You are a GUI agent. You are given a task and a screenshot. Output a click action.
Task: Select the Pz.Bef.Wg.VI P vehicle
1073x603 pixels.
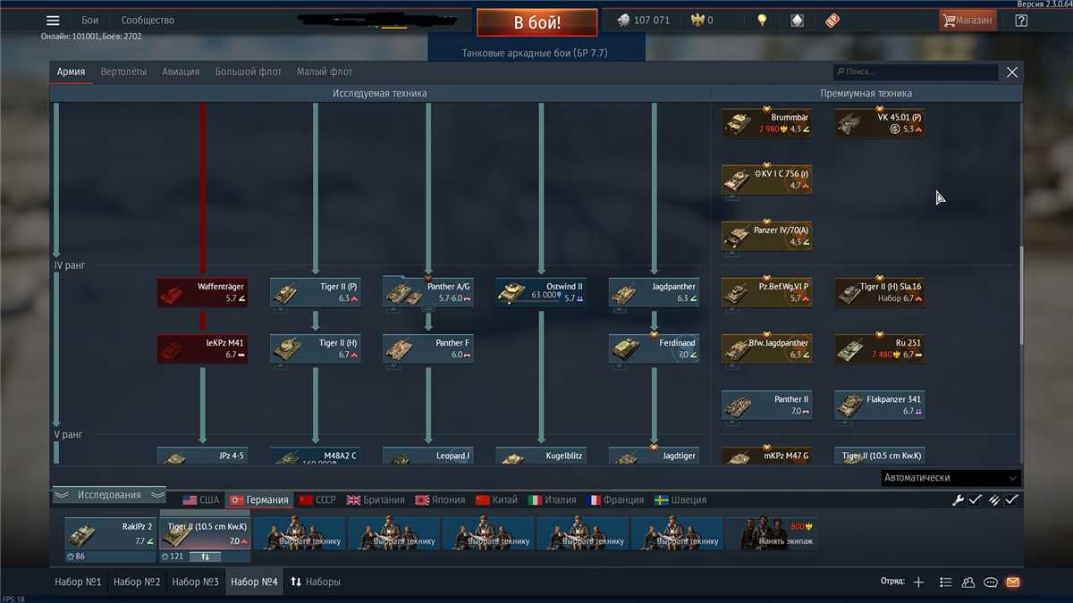766,292
